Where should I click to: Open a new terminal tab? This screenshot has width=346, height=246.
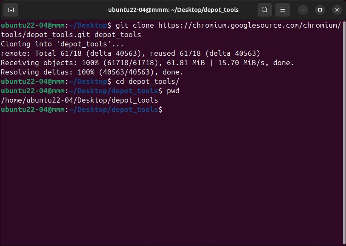tap(11, 10)
